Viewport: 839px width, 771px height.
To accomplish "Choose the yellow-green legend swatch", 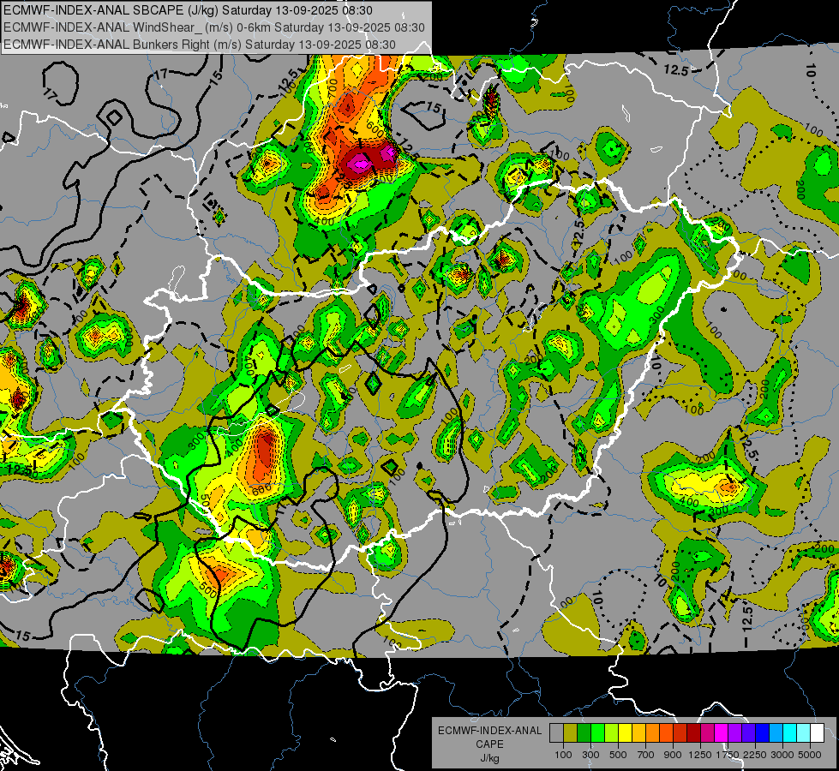I will [x=612, y=733].
